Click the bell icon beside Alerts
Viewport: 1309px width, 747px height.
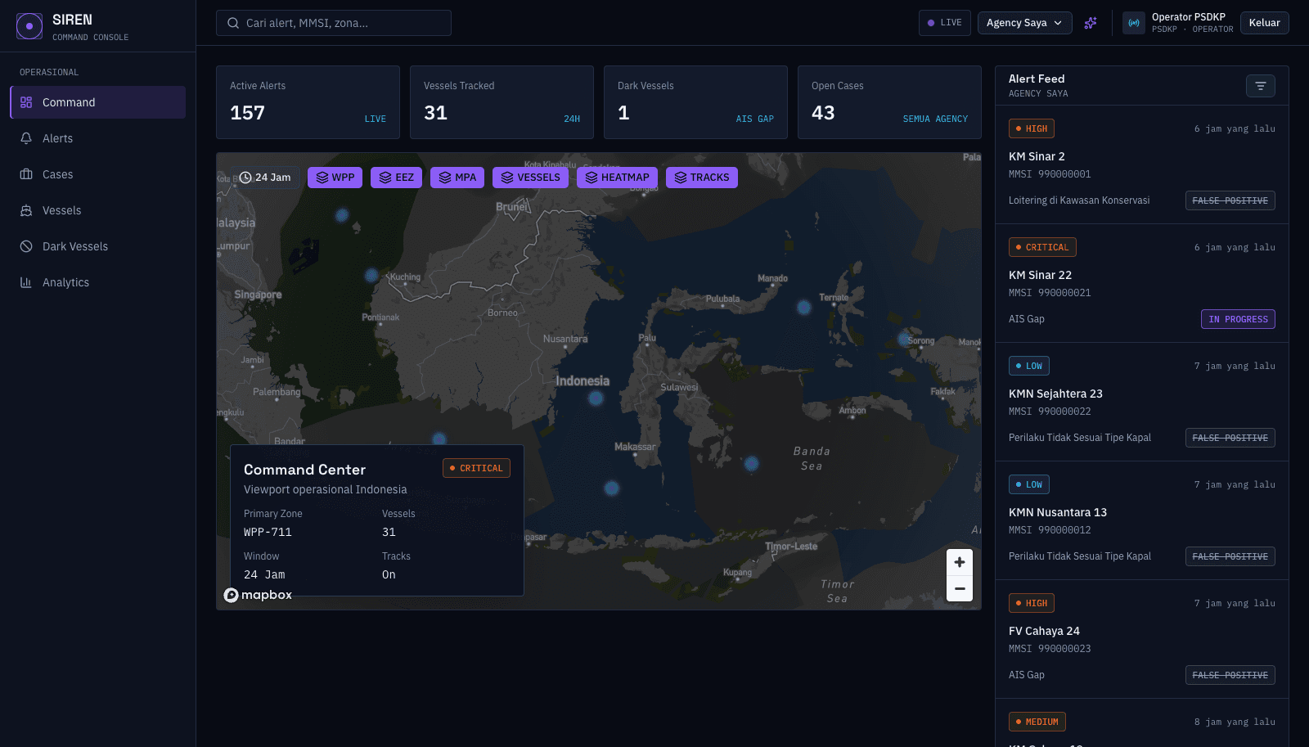click(x=26, y=138)
